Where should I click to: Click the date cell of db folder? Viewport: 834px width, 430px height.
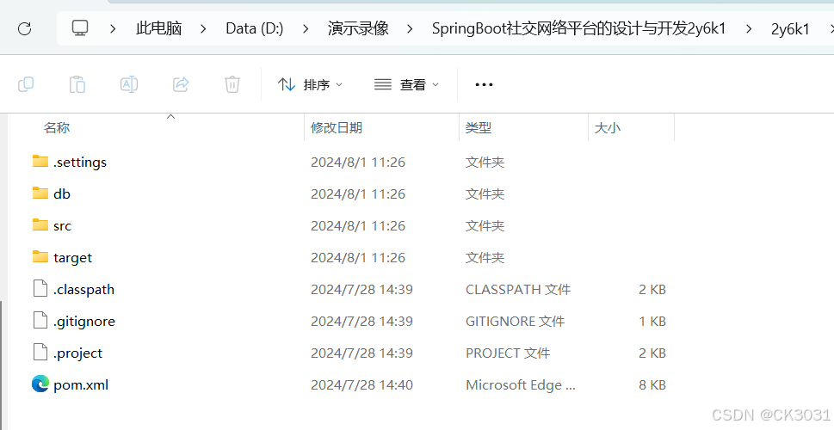pyautogui.click(x=358, y=194)
